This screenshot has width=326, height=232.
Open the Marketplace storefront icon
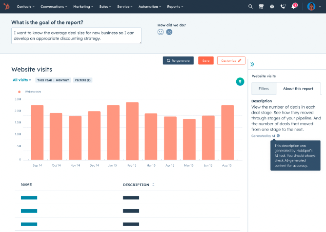pyautogui.click(x=261, y=6)
